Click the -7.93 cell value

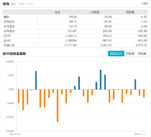click(143, 22)
